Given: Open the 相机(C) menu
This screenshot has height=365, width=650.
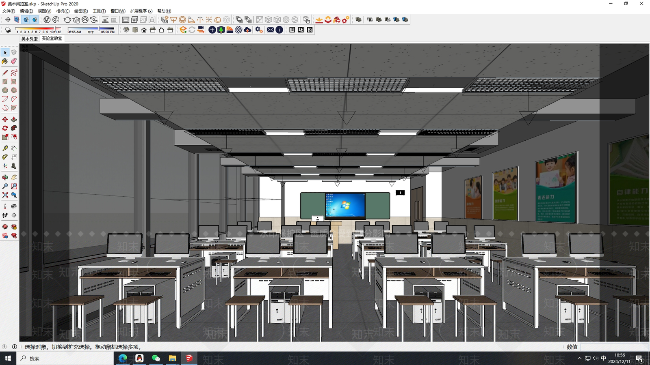Looking at the screenshot, I should pyautogui.click(x=63, y=11).
